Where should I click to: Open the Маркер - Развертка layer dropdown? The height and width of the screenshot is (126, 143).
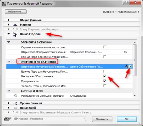pyautogui.click(x=50, y=119)
